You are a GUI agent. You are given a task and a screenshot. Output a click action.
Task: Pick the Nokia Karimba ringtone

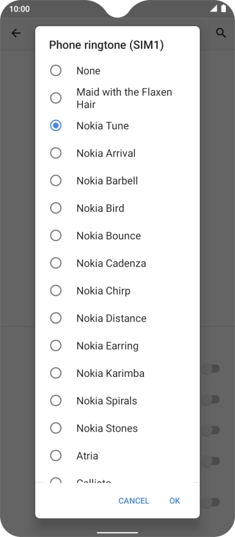(117, 373)
